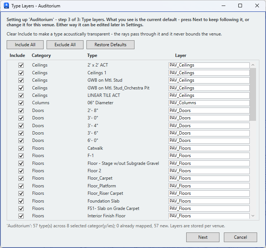Screen dimensions: 266x248
Task: Toggle Include for Doors 2'- 8"
Action: [x=21, y=111]
